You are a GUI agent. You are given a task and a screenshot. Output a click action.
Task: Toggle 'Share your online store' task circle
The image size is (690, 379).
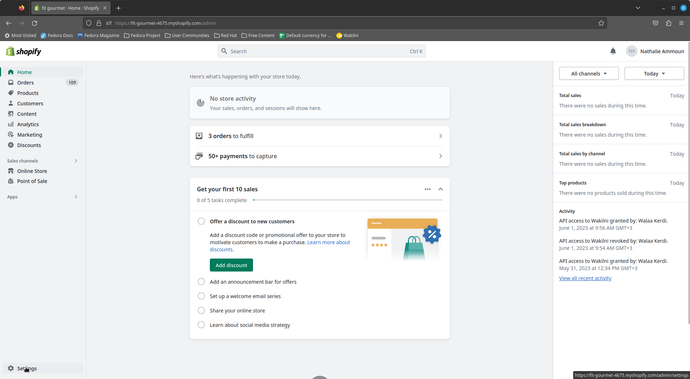coord(201,310)
